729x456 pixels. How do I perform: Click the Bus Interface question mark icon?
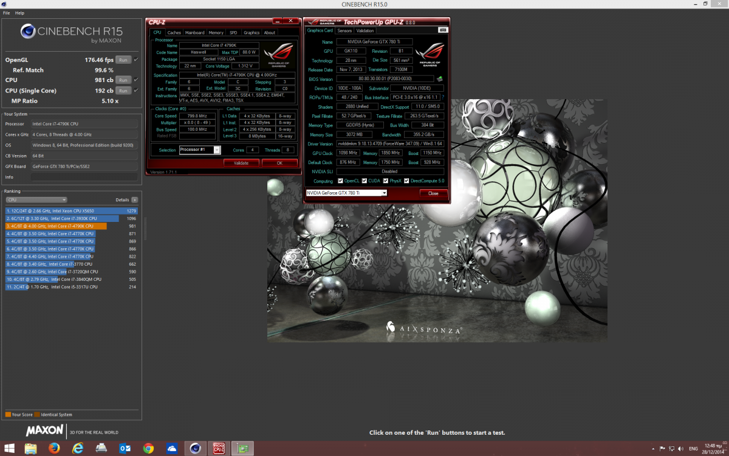point(442,97)
